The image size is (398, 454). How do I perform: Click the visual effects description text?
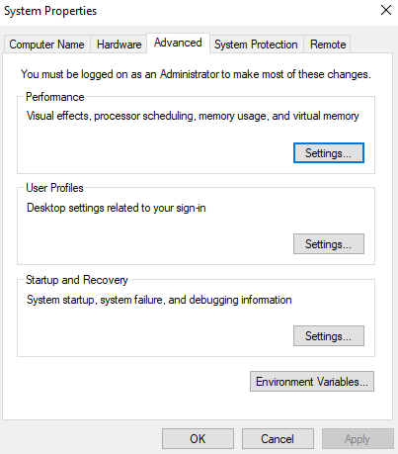coord(193,116)
